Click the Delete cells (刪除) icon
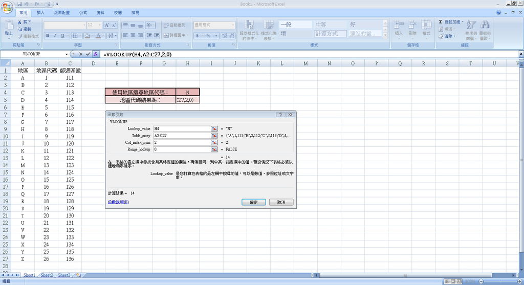The image size is (524, 285). pyautogui.click(x=412, y=25)
